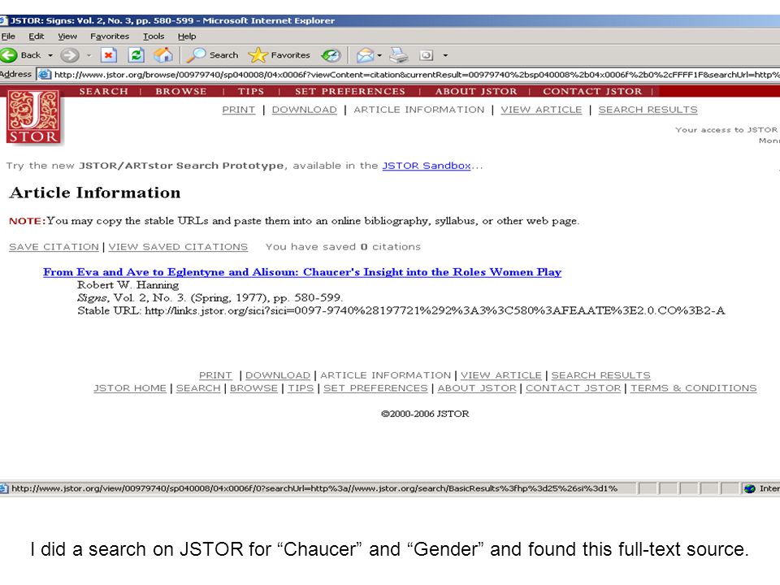The width and height of the screenshot is (780, 585).
Task: Click the page icon in address bar
Action: [x=45, y=75]
